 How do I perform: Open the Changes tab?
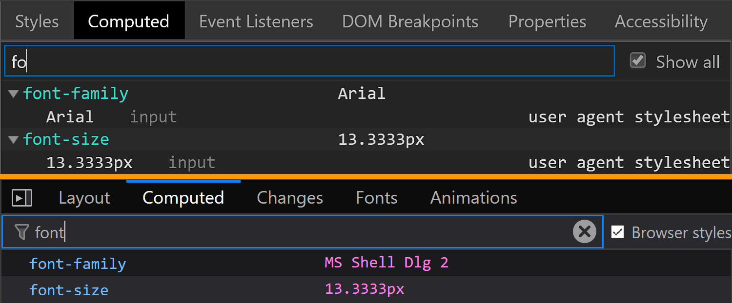click(290, 198)
